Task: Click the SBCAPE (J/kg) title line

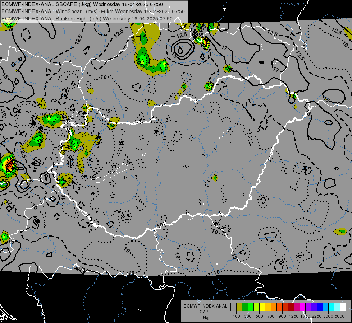Action: (82, 4)
